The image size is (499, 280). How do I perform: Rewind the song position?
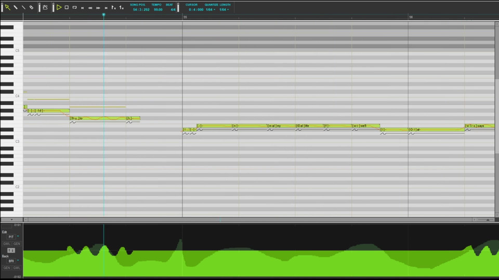[x=90, y=8]
